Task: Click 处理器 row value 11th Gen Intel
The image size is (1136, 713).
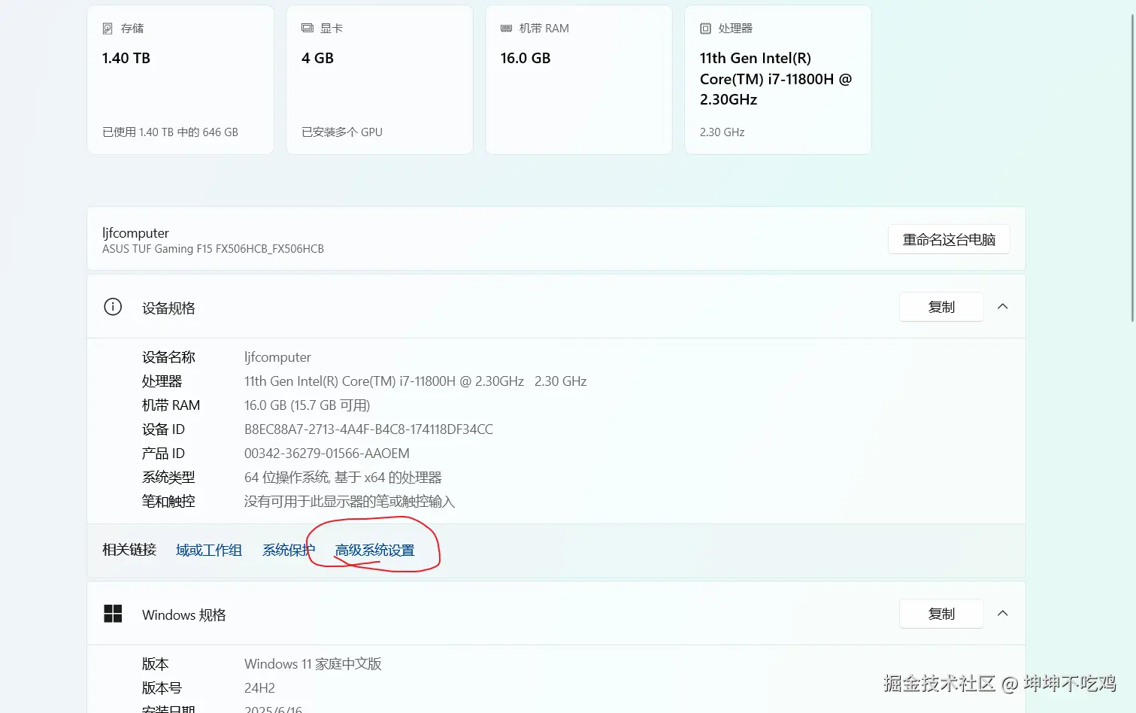Action: [x=415, y=381]
